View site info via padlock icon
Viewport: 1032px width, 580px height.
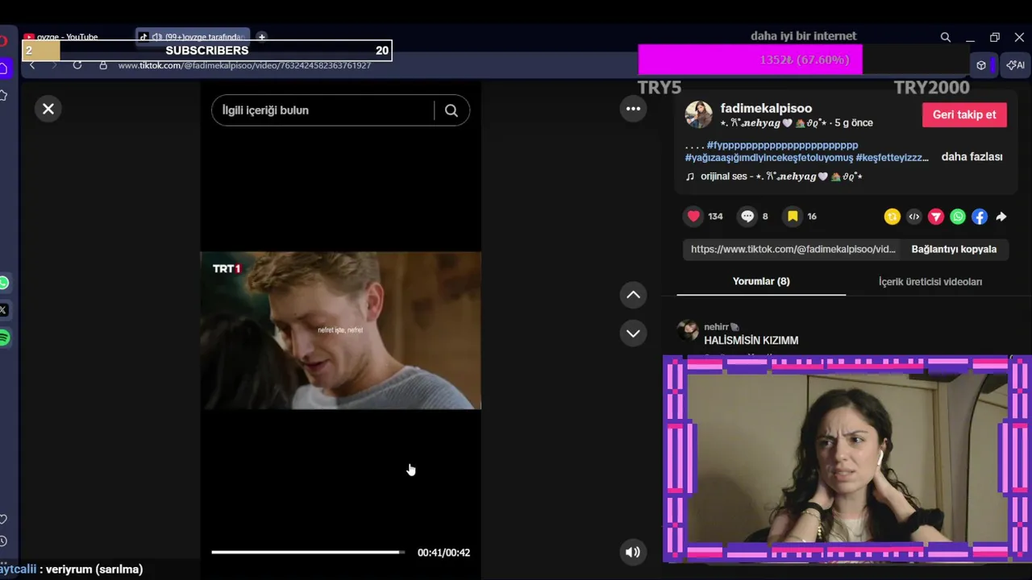tap(103, 65)
